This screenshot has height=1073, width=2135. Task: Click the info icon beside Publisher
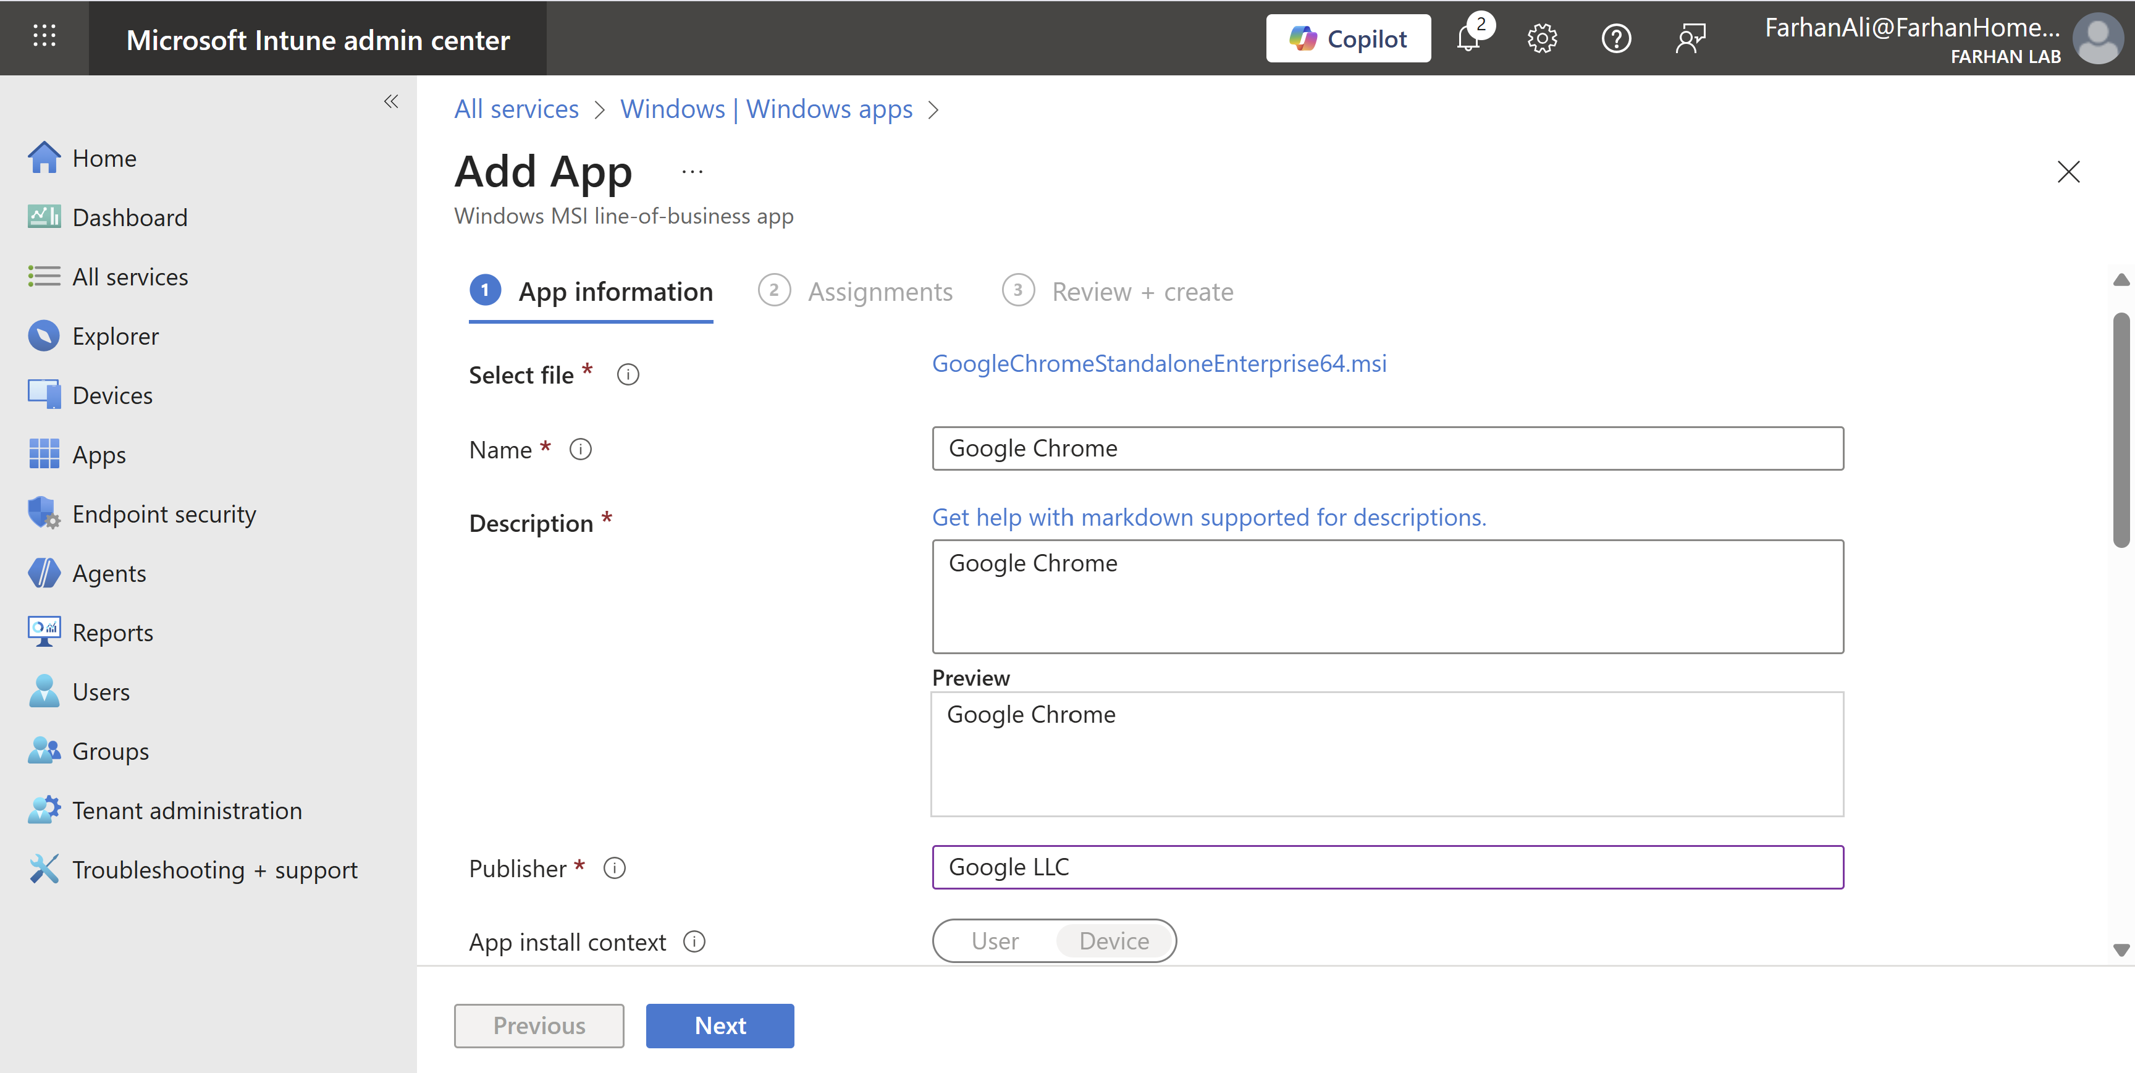[614, 869]
